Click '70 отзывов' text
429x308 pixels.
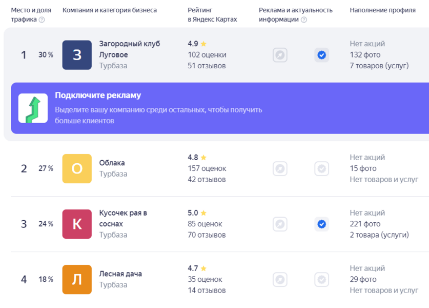(207, 235)
